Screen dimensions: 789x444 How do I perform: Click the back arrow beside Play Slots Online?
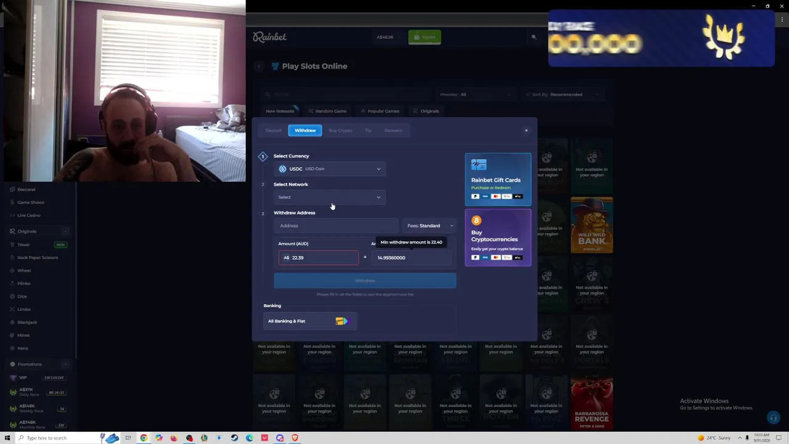tap(259, 66)
